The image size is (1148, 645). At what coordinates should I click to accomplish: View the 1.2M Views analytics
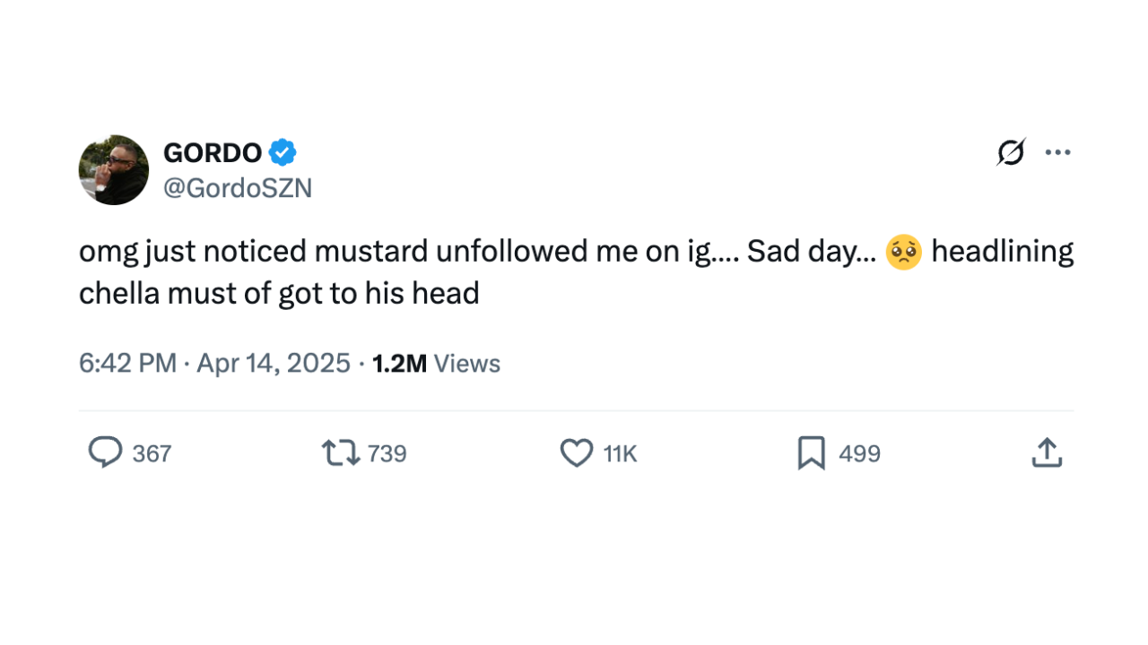436,363
